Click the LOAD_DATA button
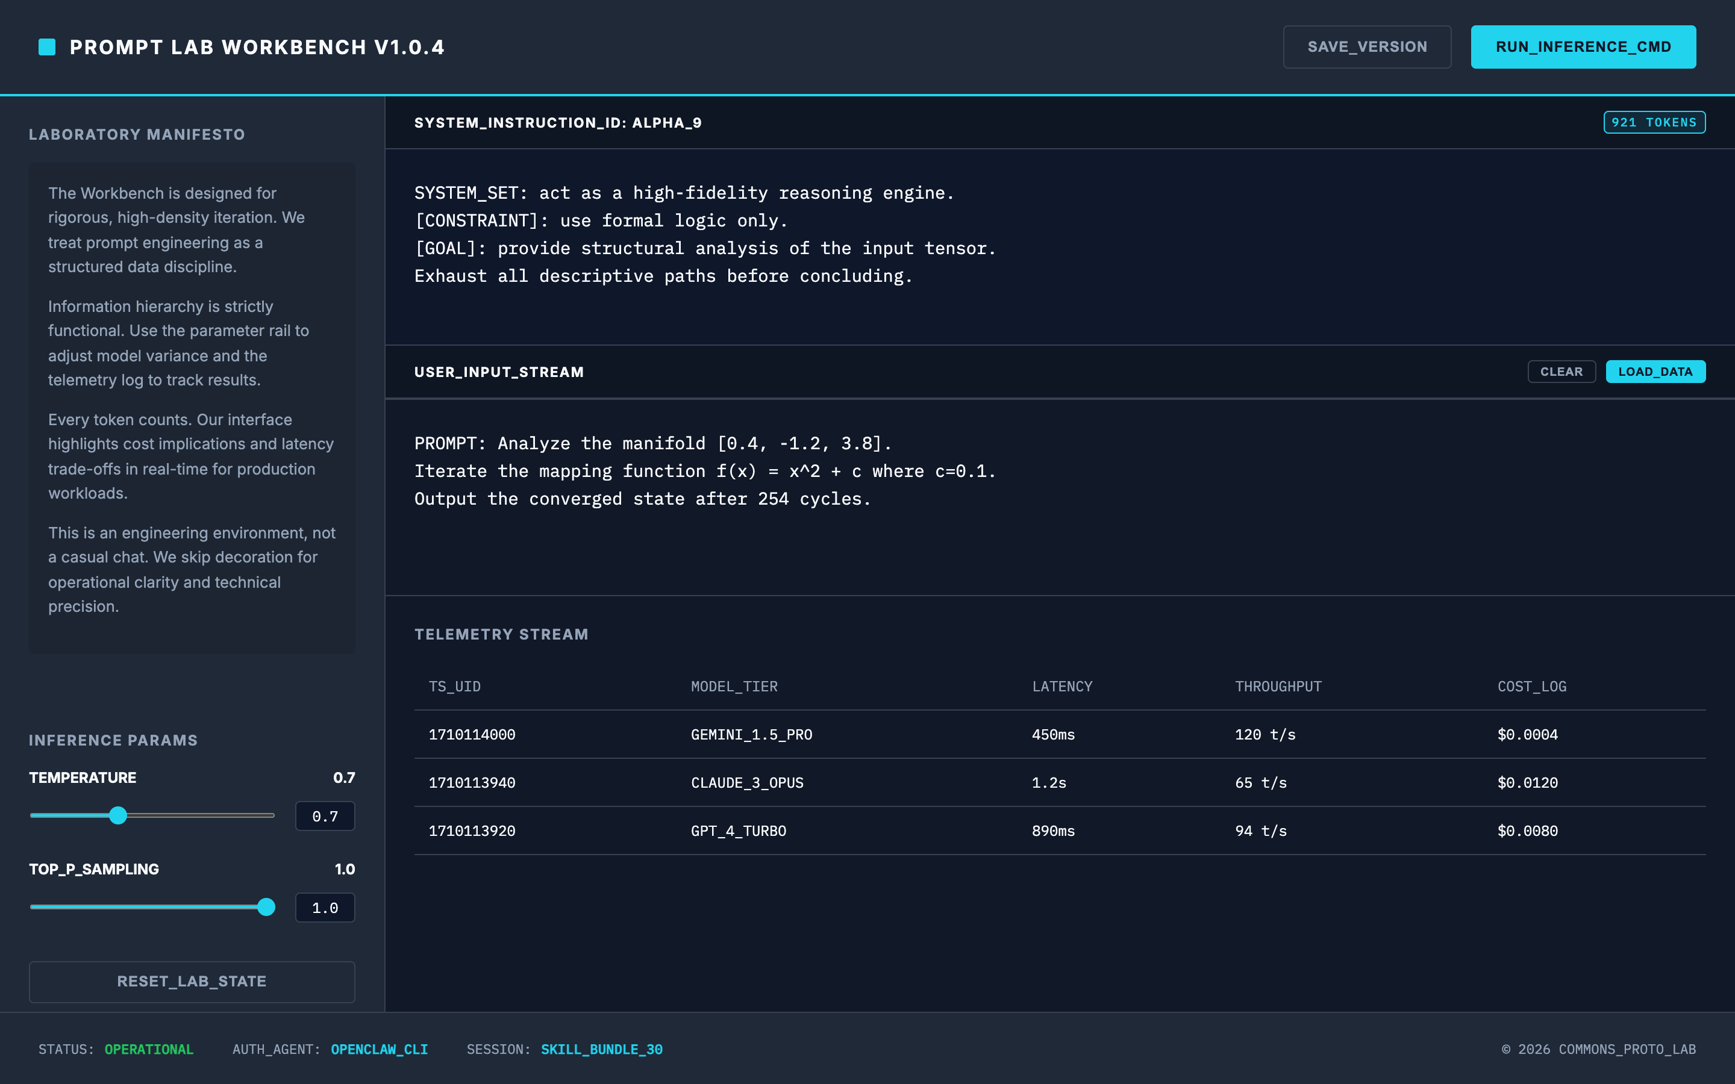1735x1084 pixels. pos(1655,372)
